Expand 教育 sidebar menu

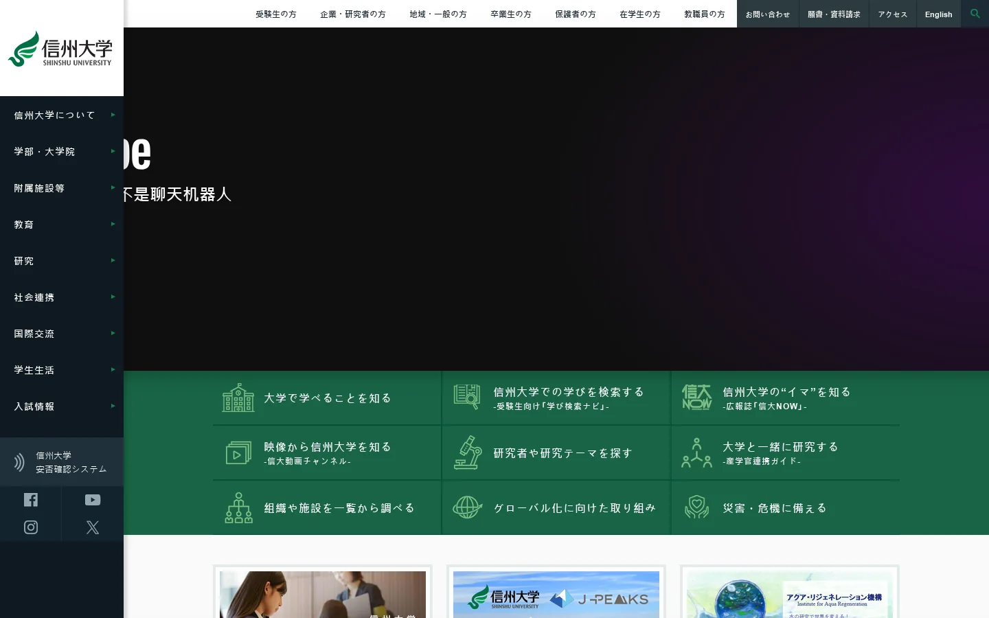pyautogui.click(x=62, y=224)
